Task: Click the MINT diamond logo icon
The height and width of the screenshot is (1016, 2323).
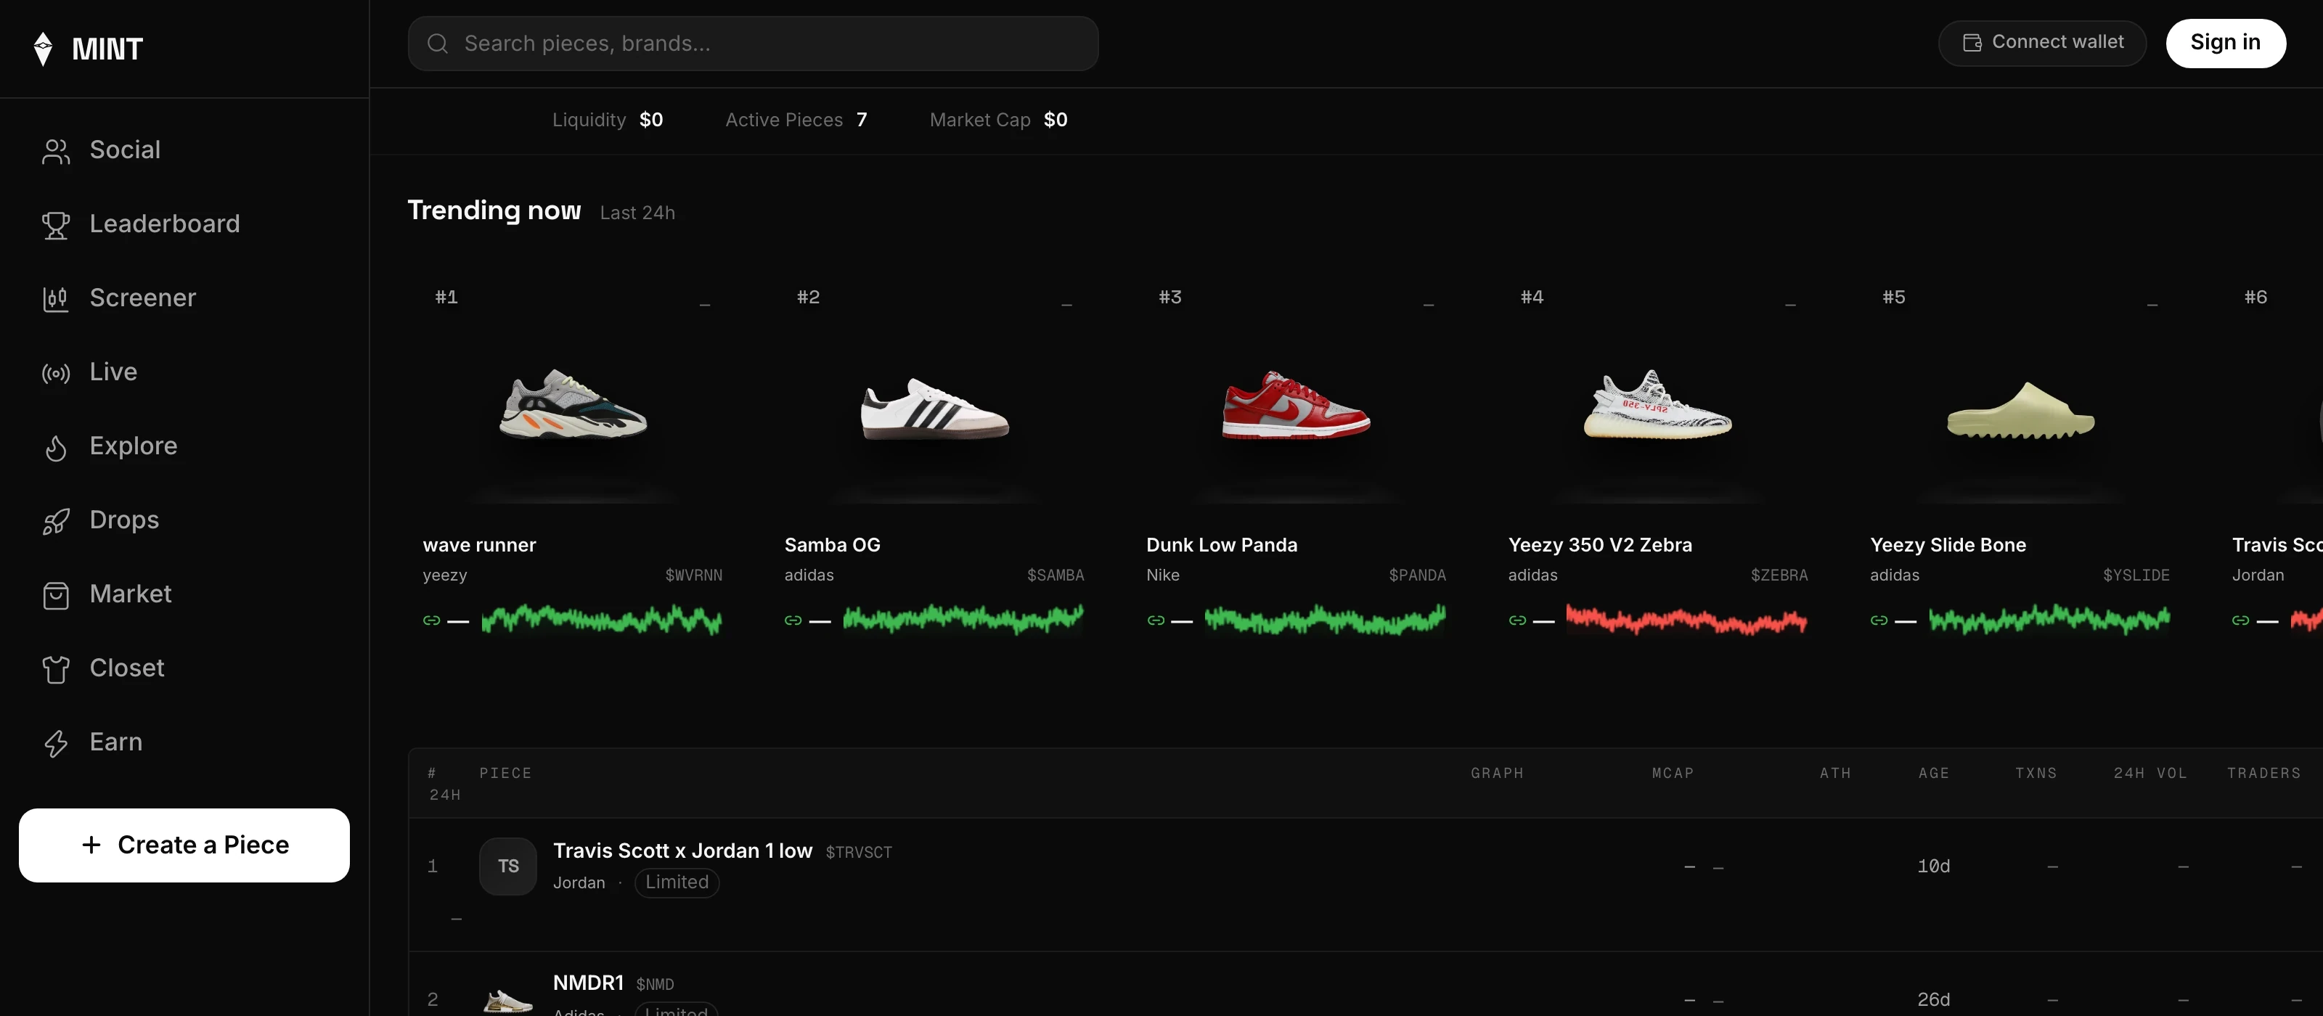Action: pos(42,49)
